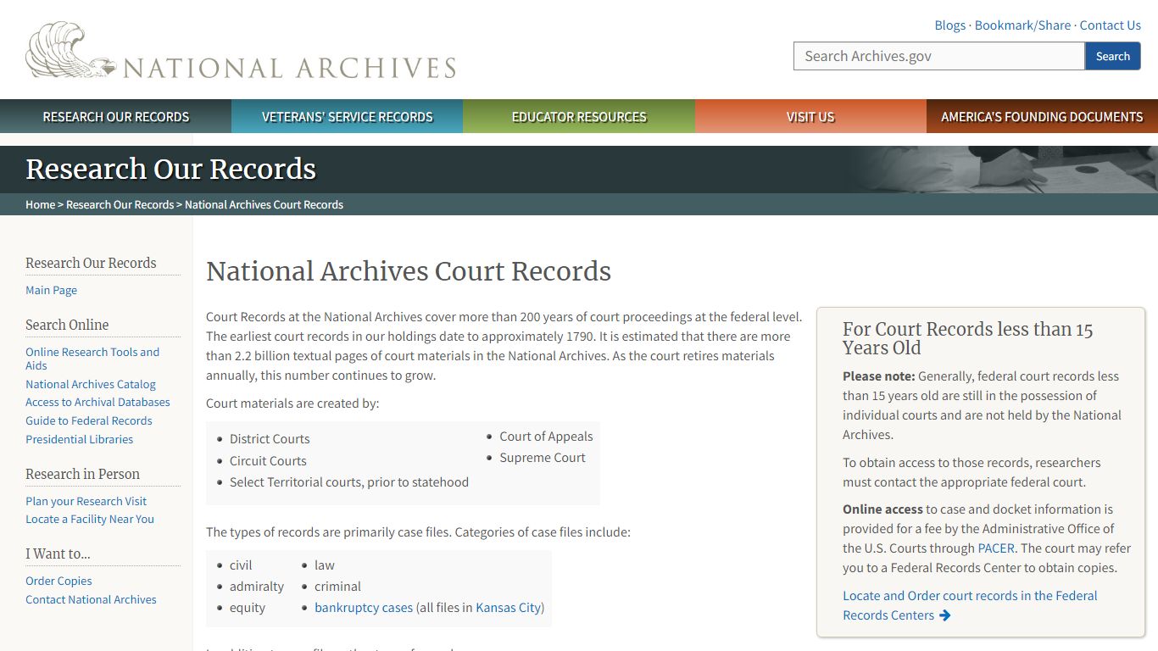Click the National Archives eagle logo

point(71,51)
